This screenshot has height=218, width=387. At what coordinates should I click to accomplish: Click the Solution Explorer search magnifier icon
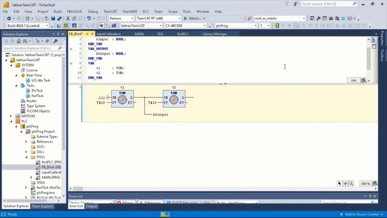coord(60,48)
